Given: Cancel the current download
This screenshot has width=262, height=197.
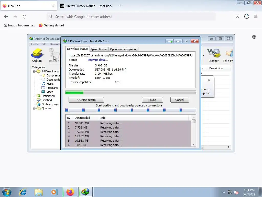Looking at the screenshot, I should coord(179,100).
